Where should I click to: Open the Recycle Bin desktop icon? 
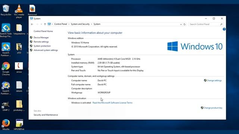tap(6, 10)
